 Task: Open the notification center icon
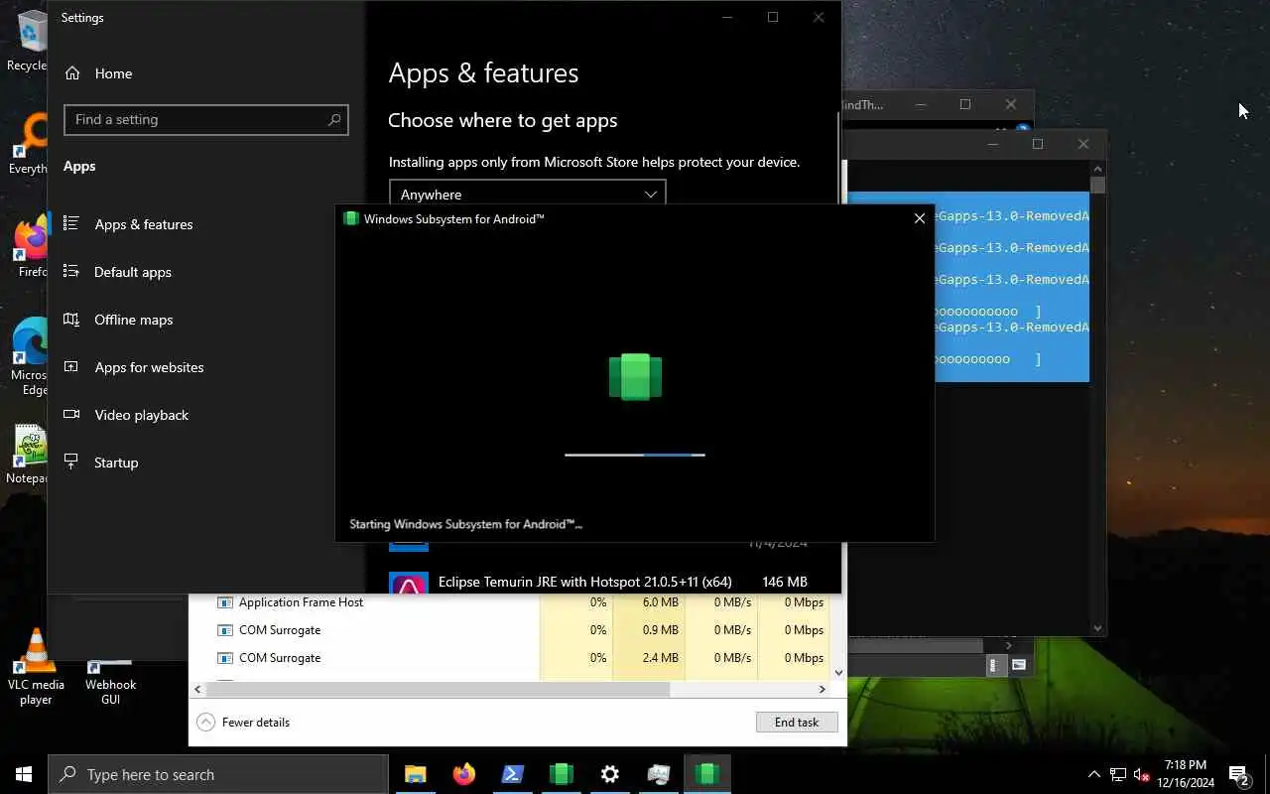point(1238,774)
